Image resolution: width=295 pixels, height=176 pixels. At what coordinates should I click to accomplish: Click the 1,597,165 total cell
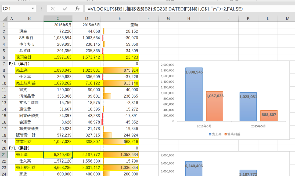58,57
